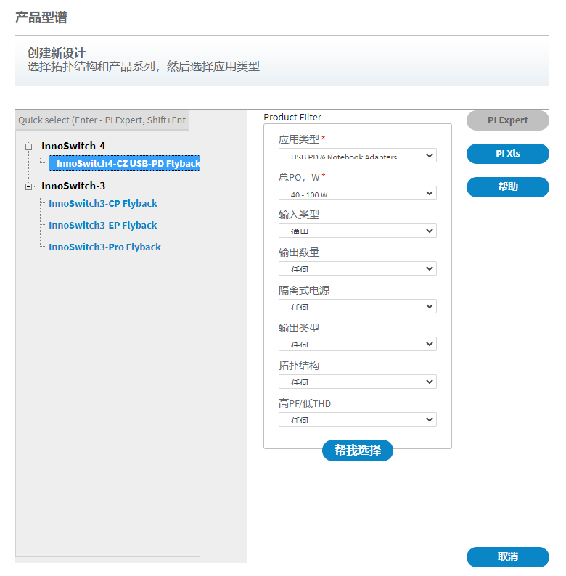Open the 高PF/低THD dropdown
This screenshot has height=576, width=566.
coord(358,419)
